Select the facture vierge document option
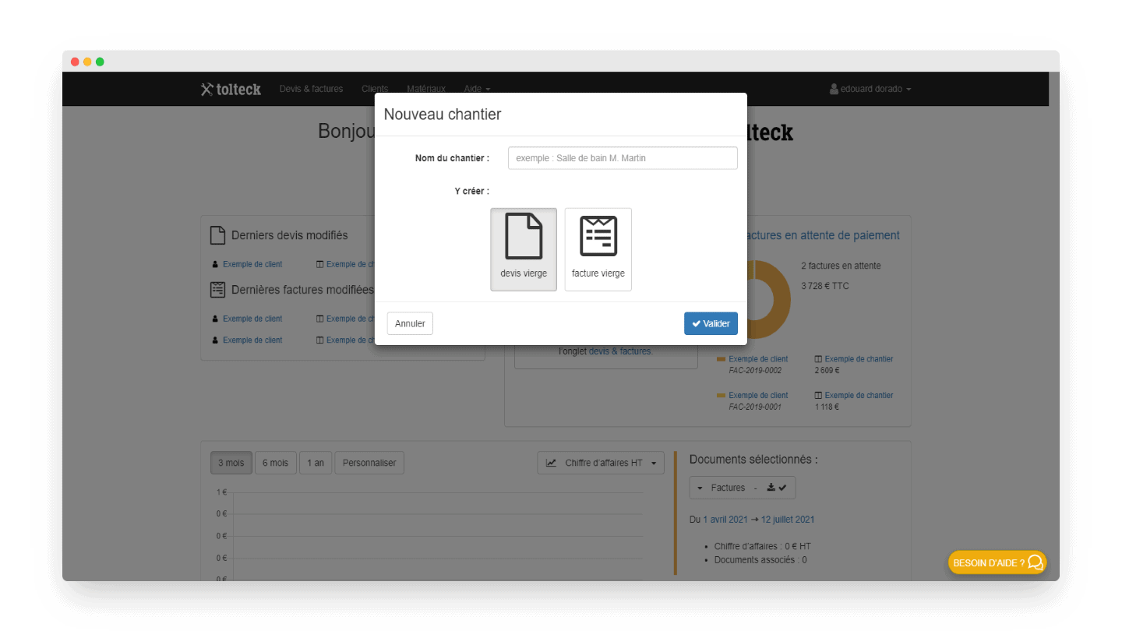This screenshot has height=631, width=1122. pos(598,249)
